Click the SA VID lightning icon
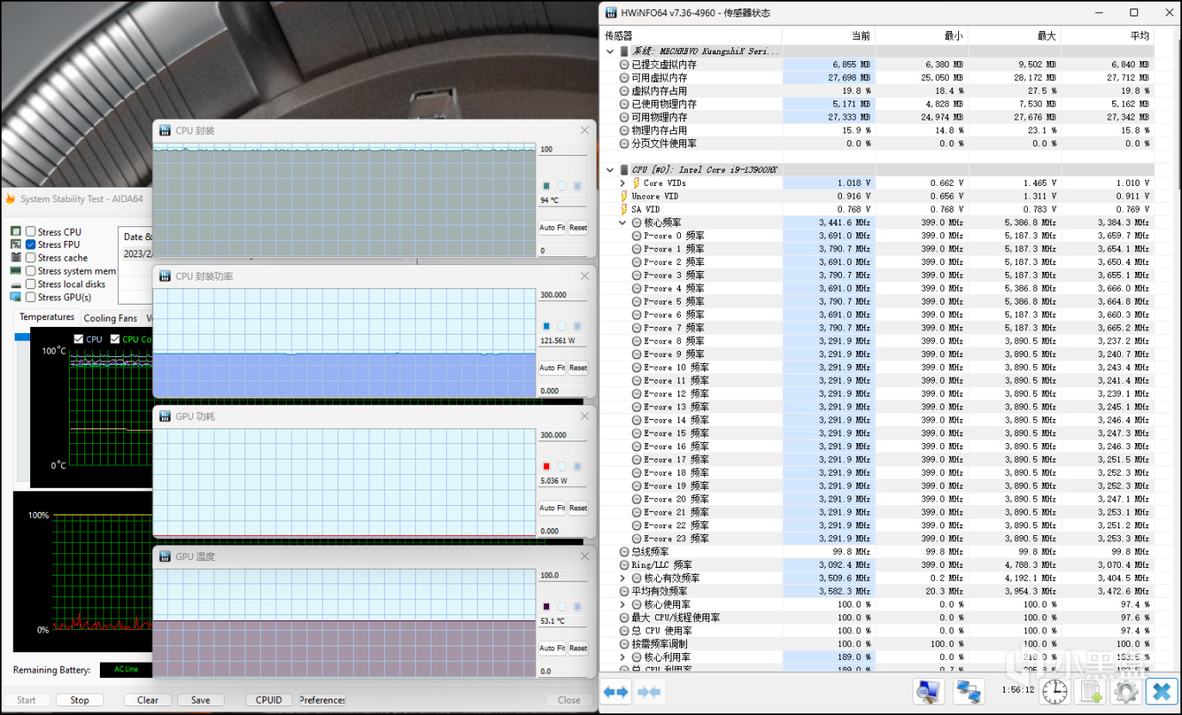 (623, 209)
